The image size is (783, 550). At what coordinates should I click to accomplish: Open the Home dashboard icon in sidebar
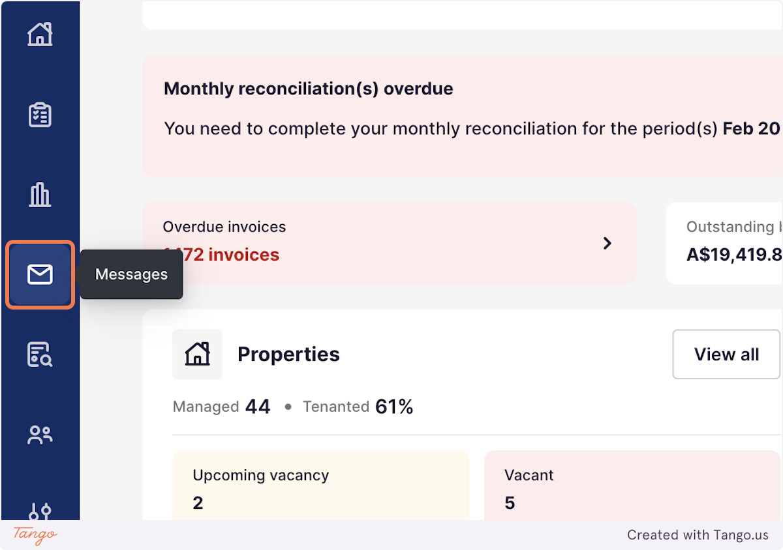tap(40, 34)
